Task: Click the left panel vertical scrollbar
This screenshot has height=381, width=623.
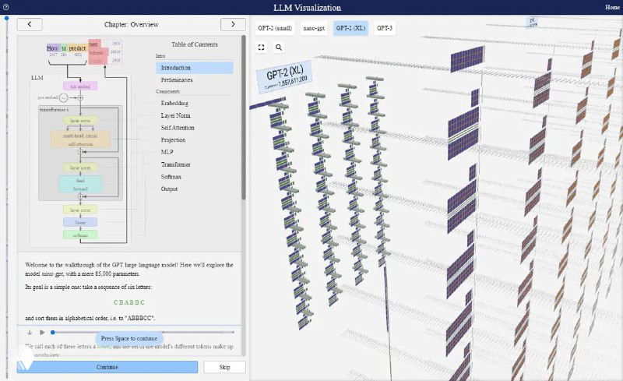Action: [x=244, y=118]
